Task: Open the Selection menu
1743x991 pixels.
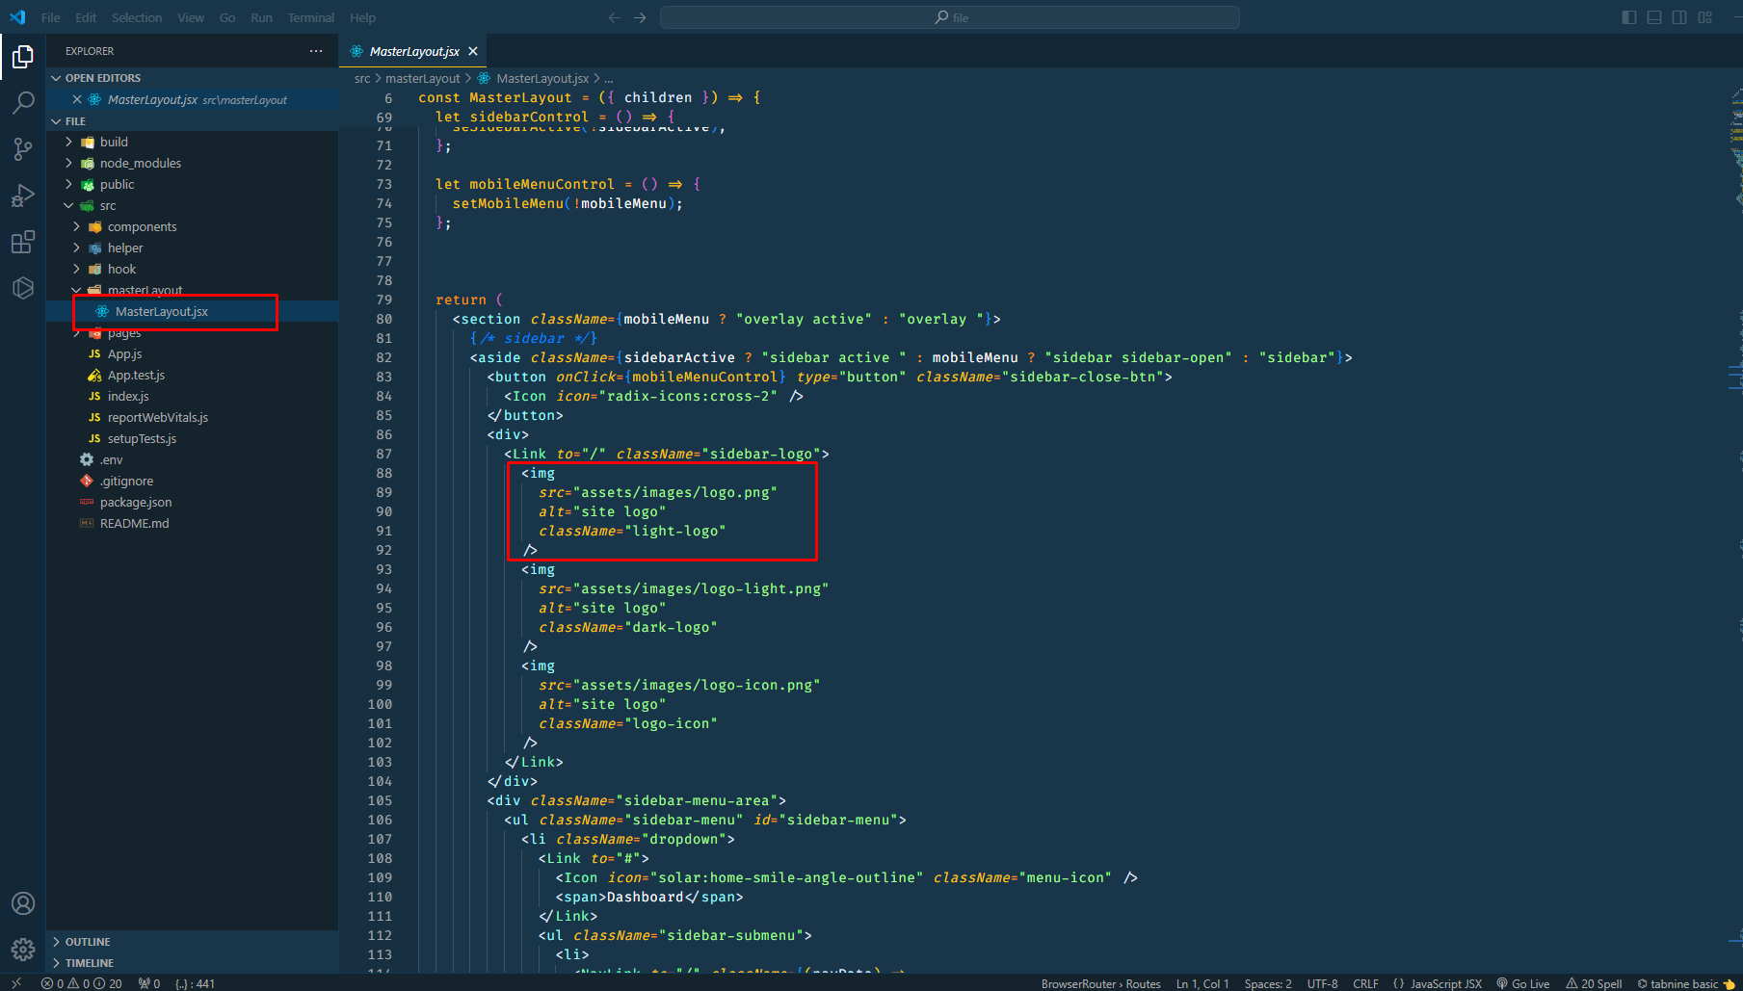Action: tap(136, 17)
